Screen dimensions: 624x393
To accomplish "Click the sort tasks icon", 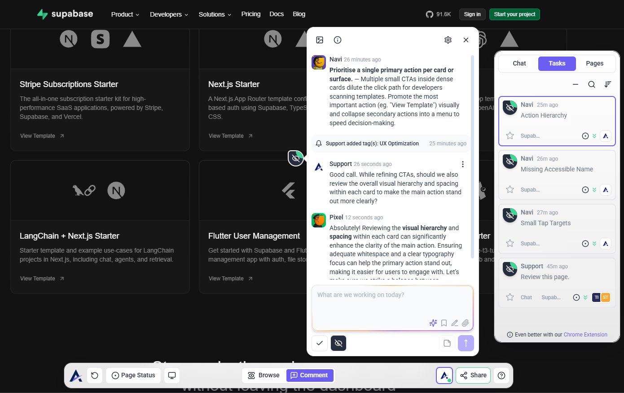I will pyautogui.click(x=608, y=84).
